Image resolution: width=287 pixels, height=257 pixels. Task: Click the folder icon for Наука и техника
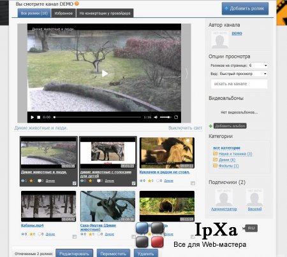click(x=216, y=153)
